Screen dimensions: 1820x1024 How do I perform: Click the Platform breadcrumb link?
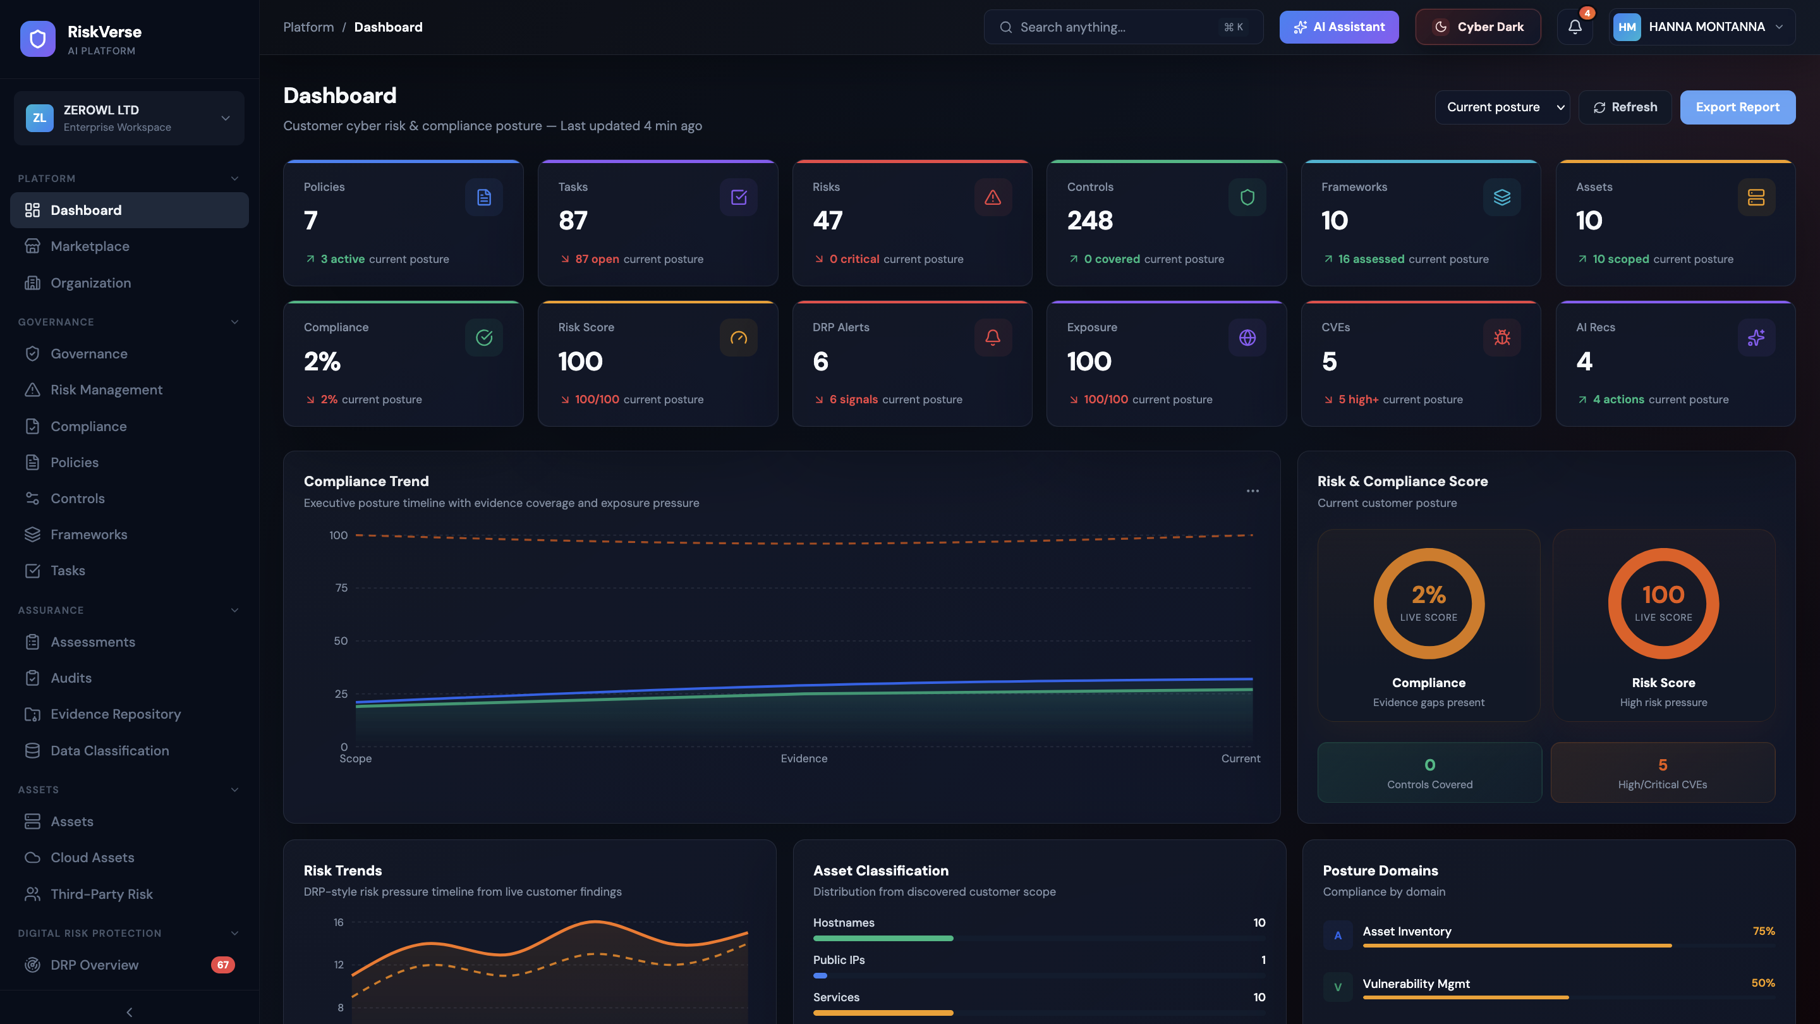pyautogui.click(x=309, y=27)
